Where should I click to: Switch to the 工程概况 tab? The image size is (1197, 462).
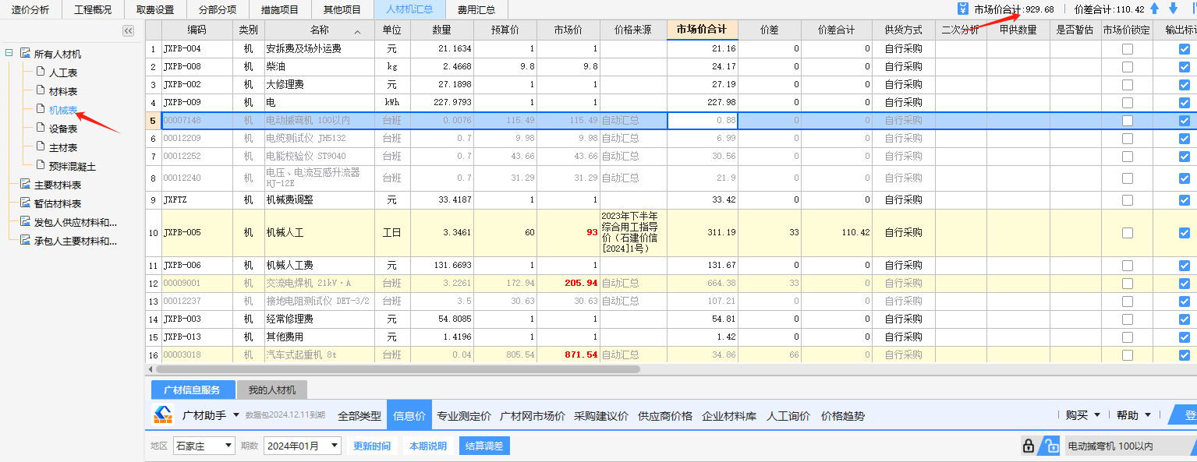pyautogui.click(x=93, y=9)
